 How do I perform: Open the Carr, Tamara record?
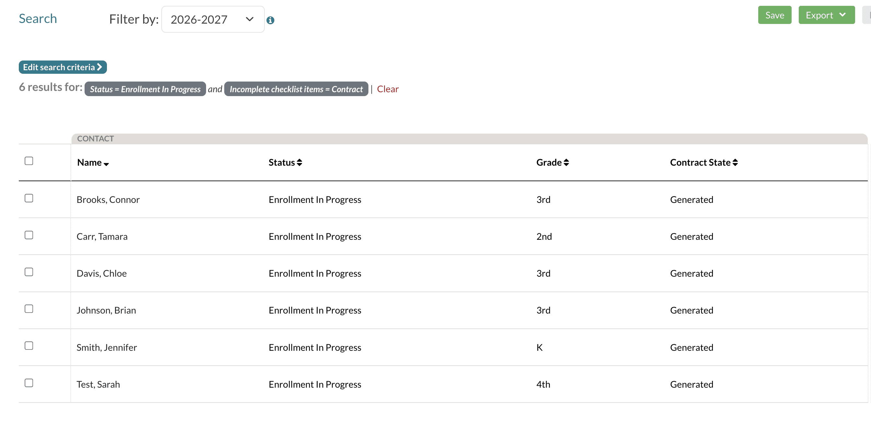click(102, 237)
